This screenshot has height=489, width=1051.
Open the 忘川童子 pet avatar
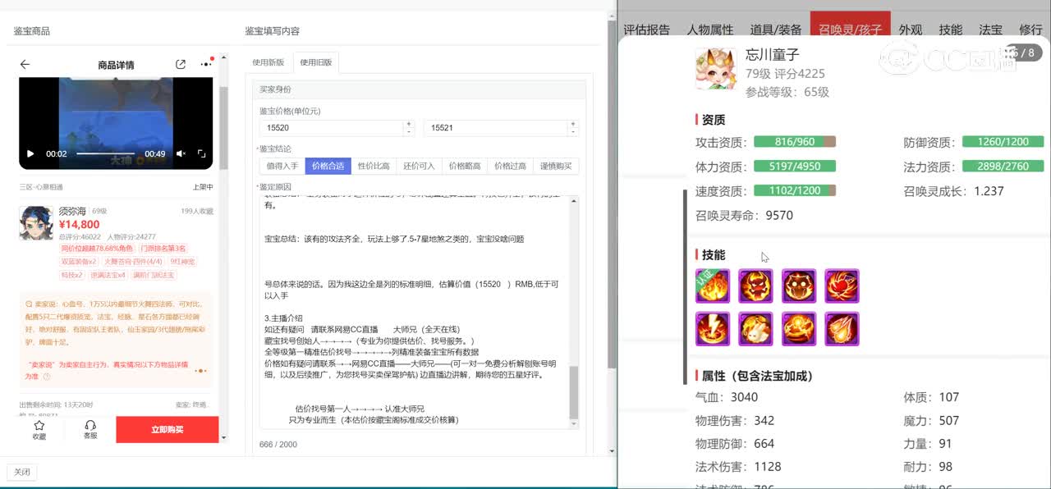tap(715, 69)
